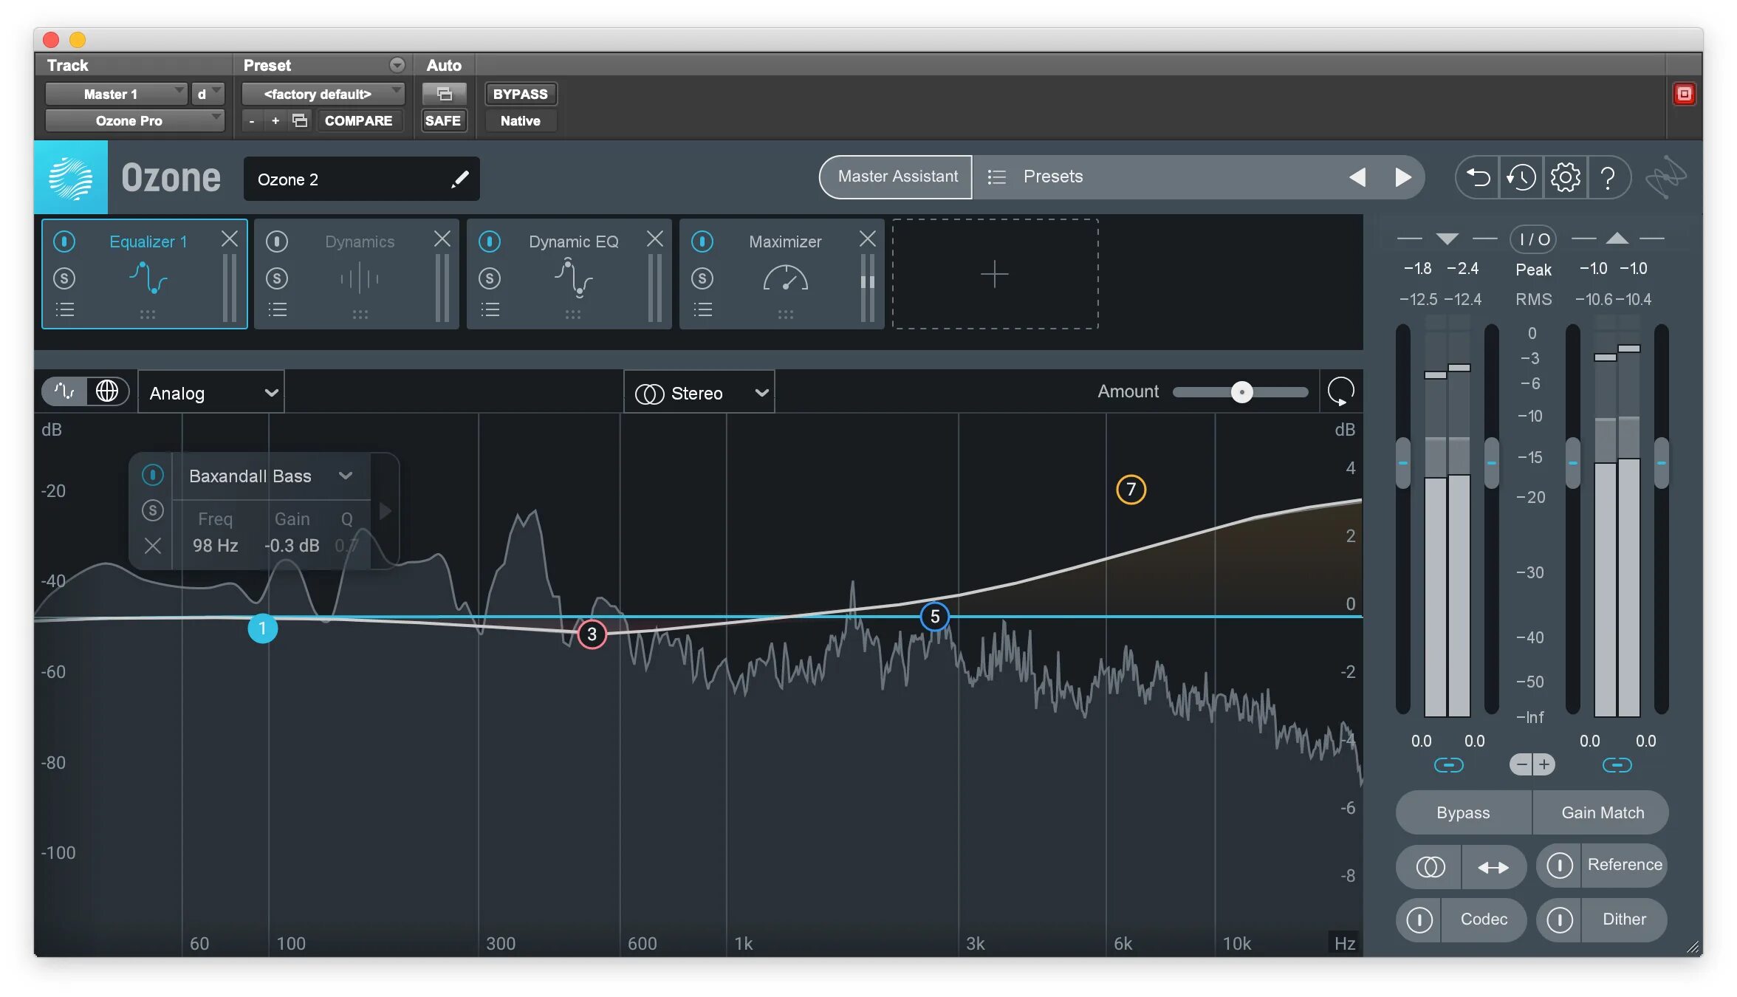Open the Master 1 track selector
The height and width of the screenshot is (997, 1737).
click(x=116, y=94)
